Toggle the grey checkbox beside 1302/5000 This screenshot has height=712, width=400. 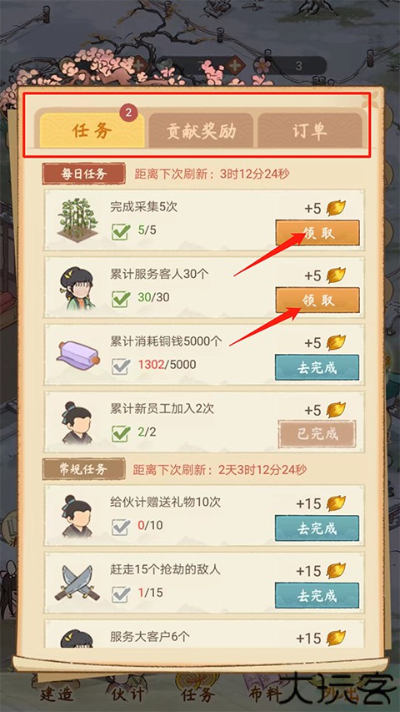[x=121, y=366]
